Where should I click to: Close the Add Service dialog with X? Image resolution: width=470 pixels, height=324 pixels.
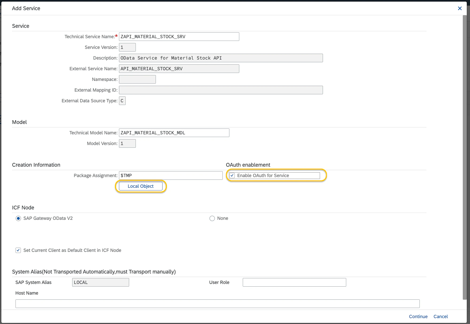(x=460, y=8)
